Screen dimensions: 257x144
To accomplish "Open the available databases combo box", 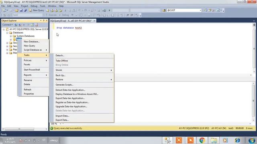I will [x=28, y=15].
